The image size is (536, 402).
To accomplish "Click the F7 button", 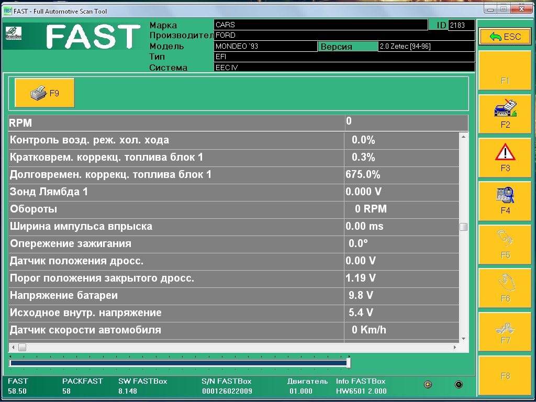I will (505, 332).
